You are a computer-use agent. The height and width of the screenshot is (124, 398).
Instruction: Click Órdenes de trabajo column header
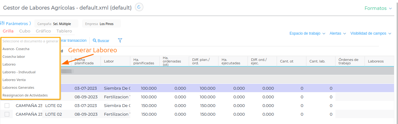tap(350, 61)
